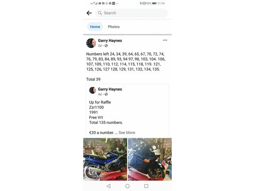The height and width of the screenshot is (191, 255).
Task: Tap the Android back triangle button
Action: 109,186
